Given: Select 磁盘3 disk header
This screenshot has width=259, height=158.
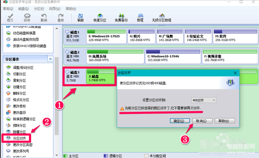Looking at the screenshot, I should tap(74, 76).
